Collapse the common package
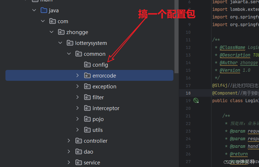The image size is (259, 167). (x=69, y=54)
